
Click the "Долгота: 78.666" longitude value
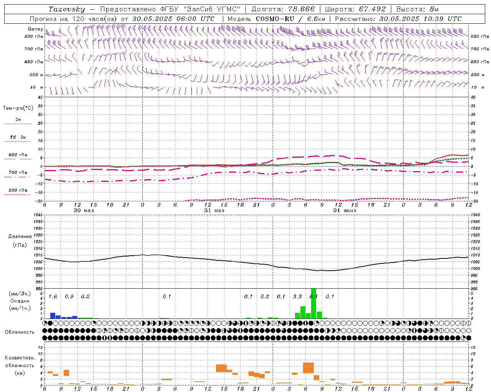pos(283,9)
